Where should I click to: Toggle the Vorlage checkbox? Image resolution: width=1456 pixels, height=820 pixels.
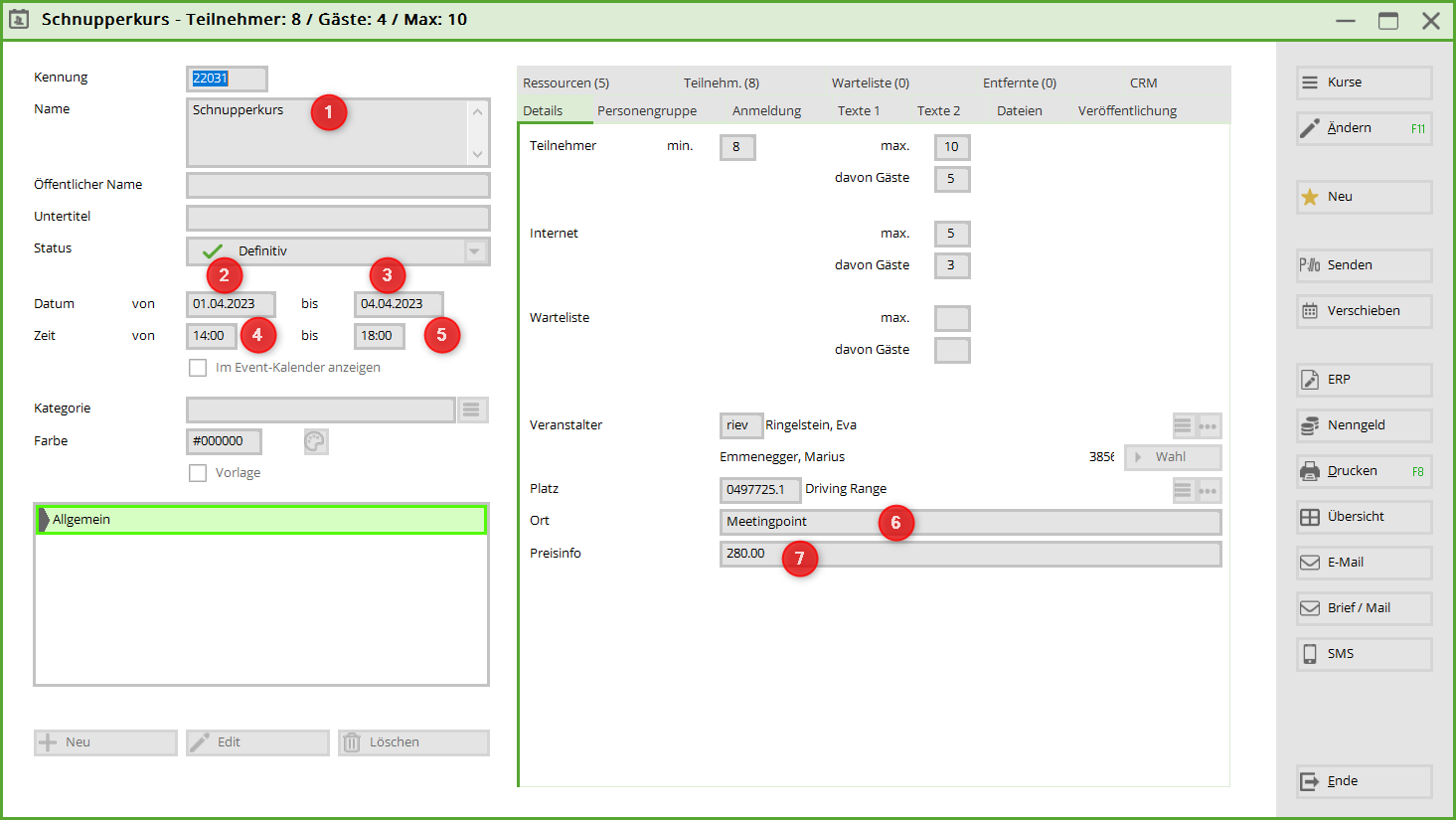pyautogui.click(x=198, y=473)
